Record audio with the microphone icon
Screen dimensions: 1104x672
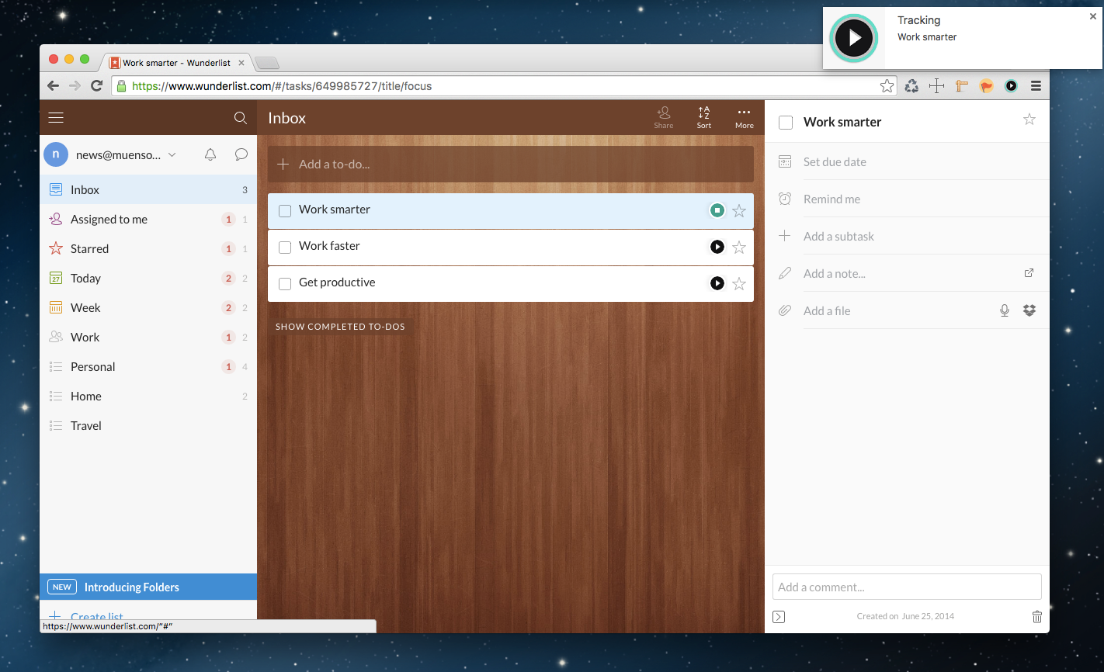1005,310
